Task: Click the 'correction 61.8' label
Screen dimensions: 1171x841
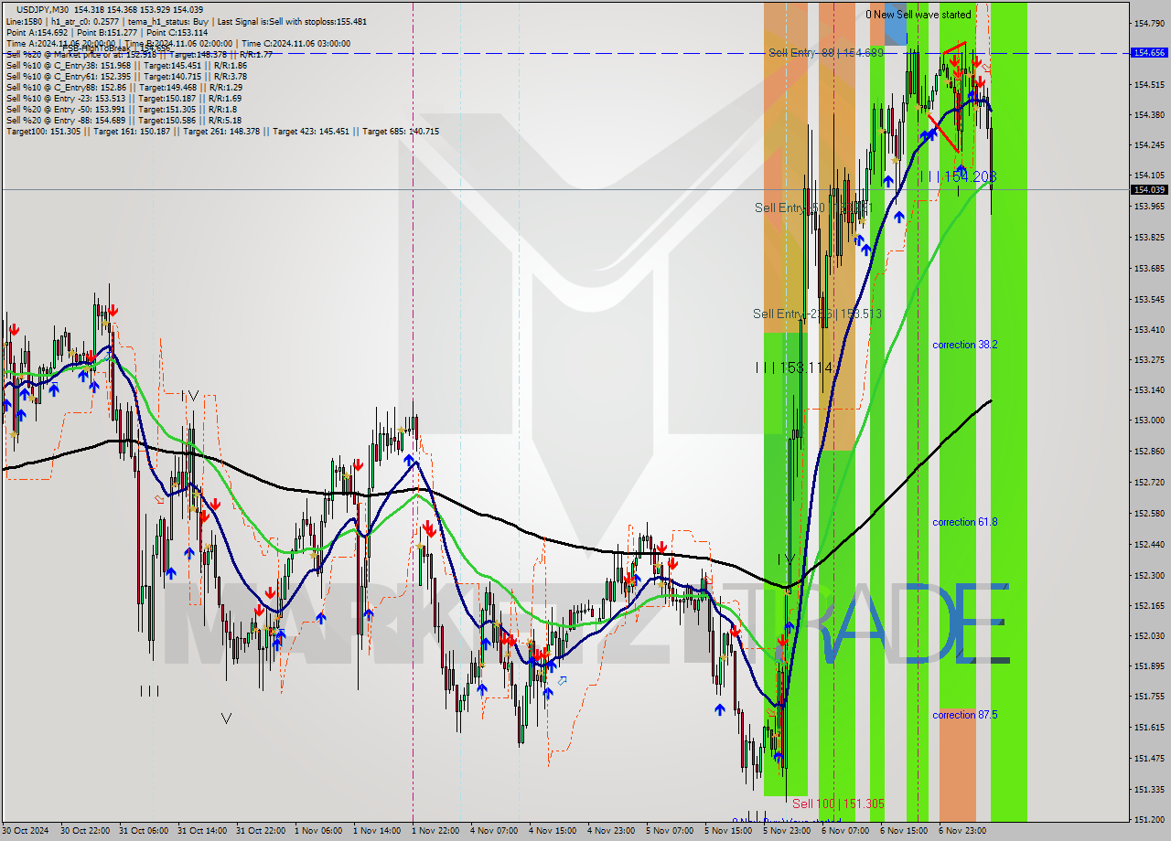Action: pos(964,522)
